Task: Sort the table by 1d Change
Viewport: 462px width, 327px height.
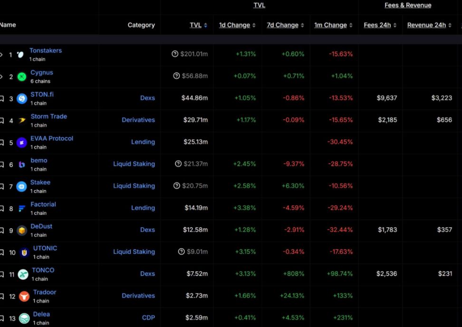Action: (237, 25)
